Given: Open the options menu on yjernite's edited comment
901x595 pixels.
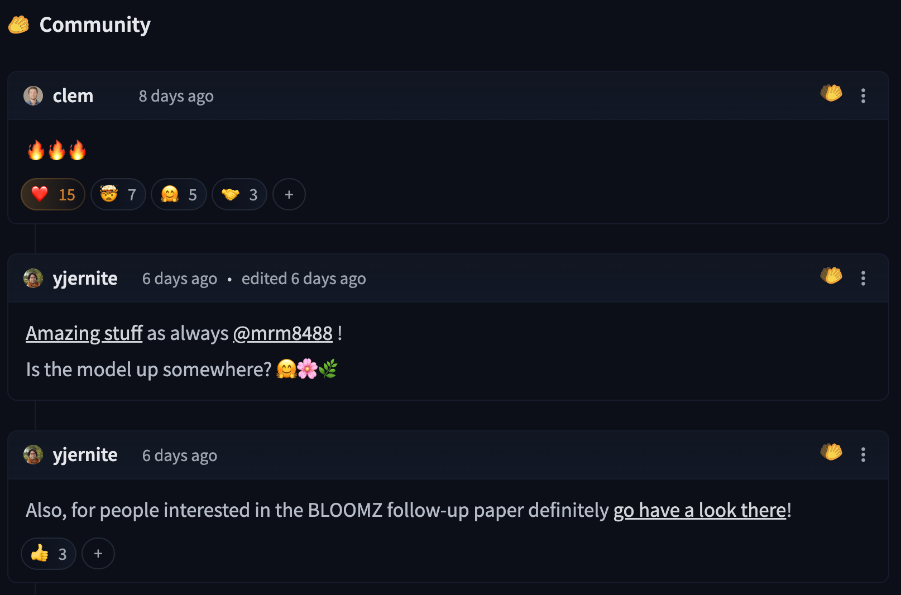Looking at the screenshot, I should (x=863, y=279).
